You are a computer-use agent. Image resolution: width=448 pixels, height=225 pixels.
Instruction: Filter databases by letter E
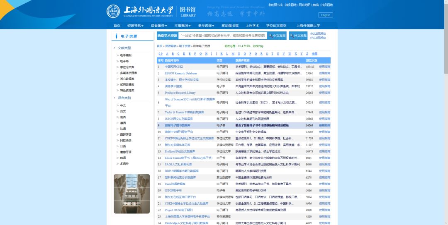tap(190, 53)
